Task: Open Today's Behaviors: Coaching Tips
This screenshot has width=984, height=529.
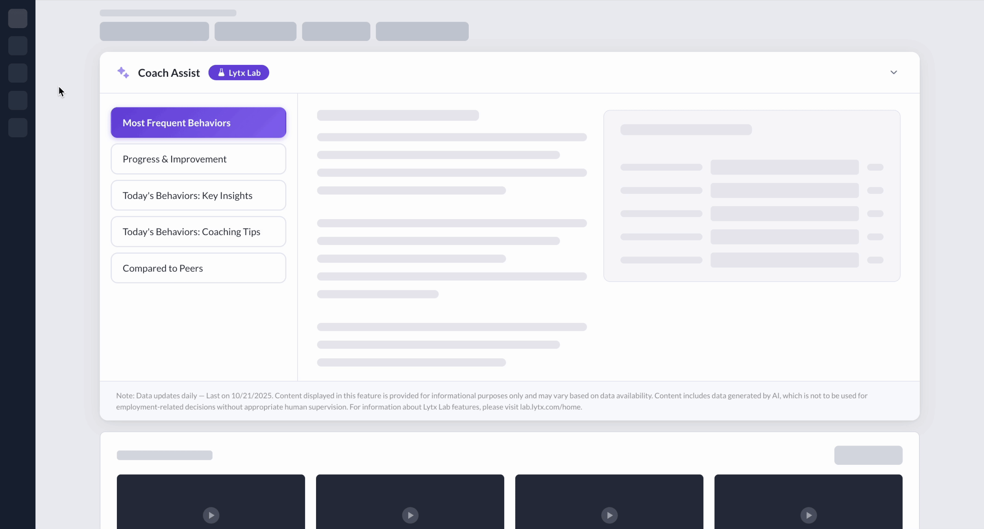Action: 198,232
